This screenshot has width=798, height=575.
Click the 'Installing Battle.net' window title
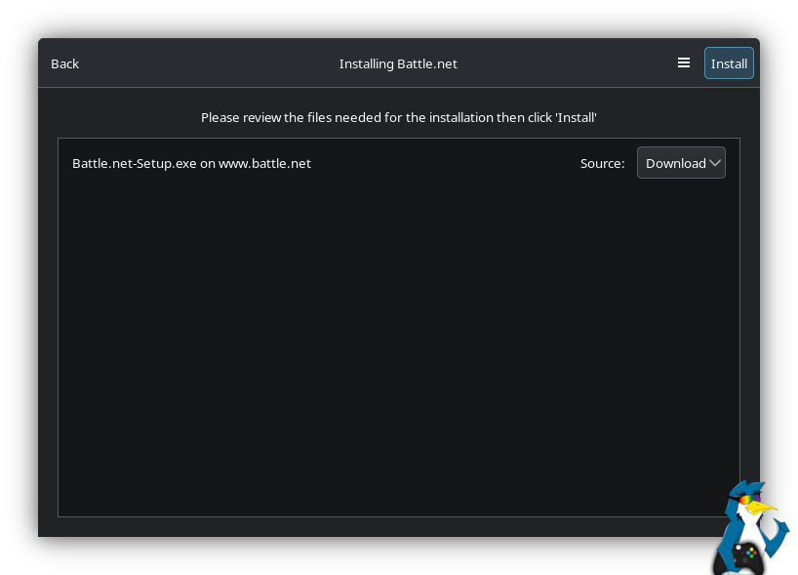398,63
